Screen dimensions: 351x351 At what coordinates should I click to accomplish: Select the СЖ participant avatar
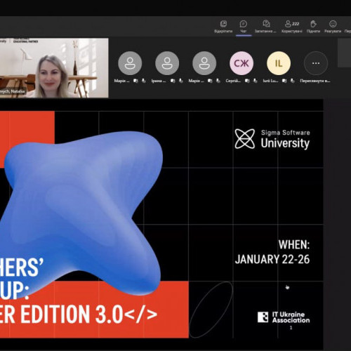click(241, 63)
